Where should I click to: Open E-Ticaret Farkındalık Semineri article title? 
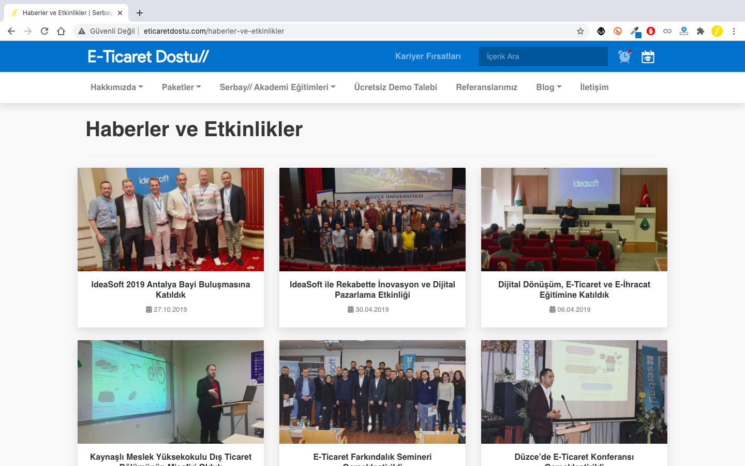pos(373,459)
